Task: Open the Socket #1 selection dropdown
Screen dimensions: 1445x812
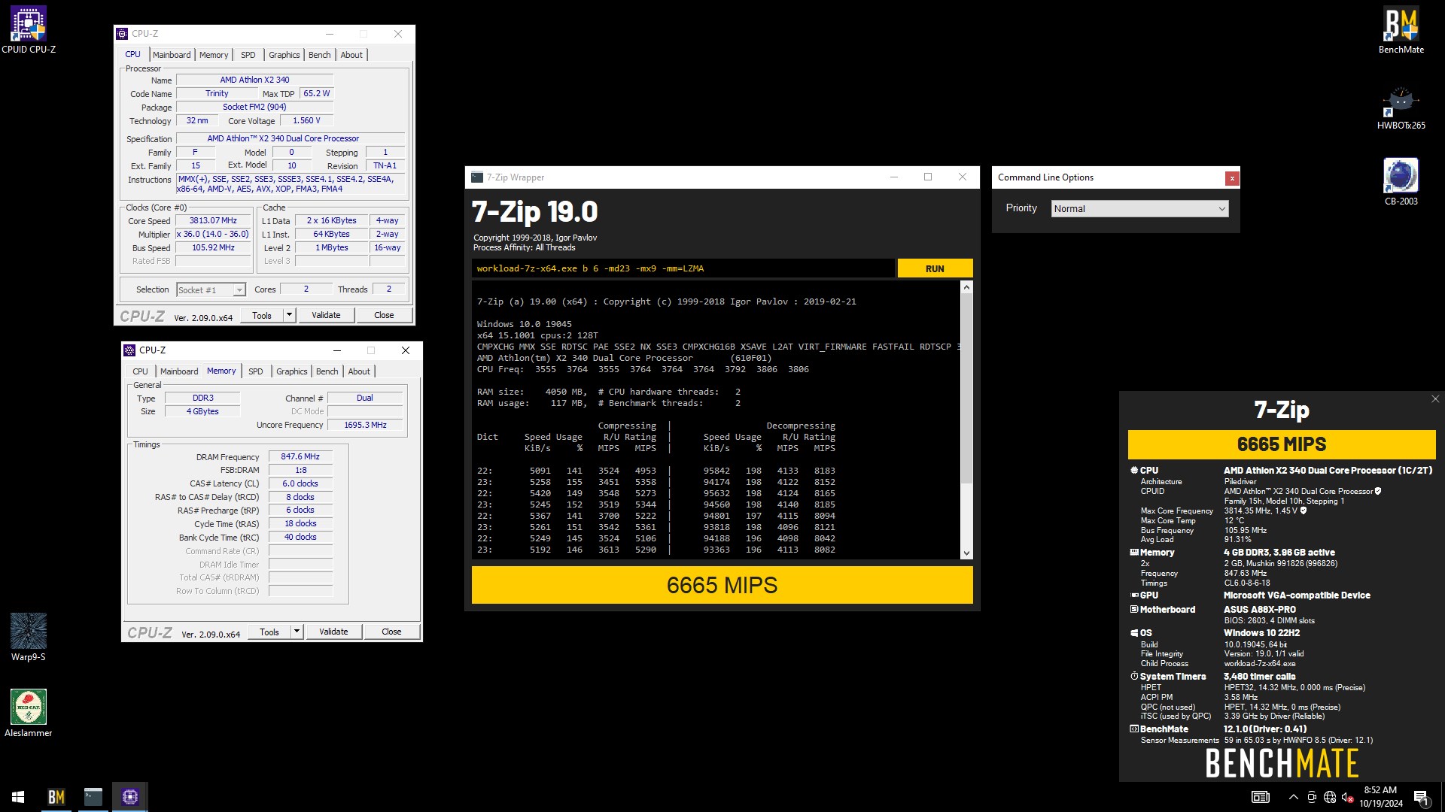Action: (211, 290)
